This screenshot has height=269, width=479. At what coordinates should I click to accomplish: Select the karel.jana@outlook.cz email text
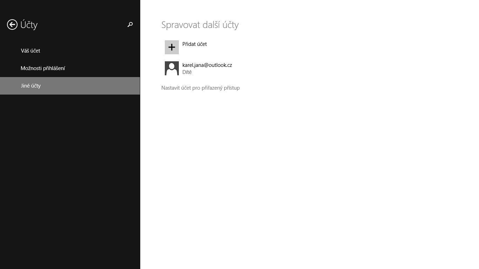coord(207,65)
